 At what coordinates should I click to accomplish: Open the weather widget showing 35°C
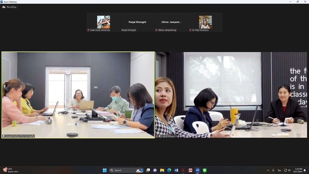click(11, 170)
